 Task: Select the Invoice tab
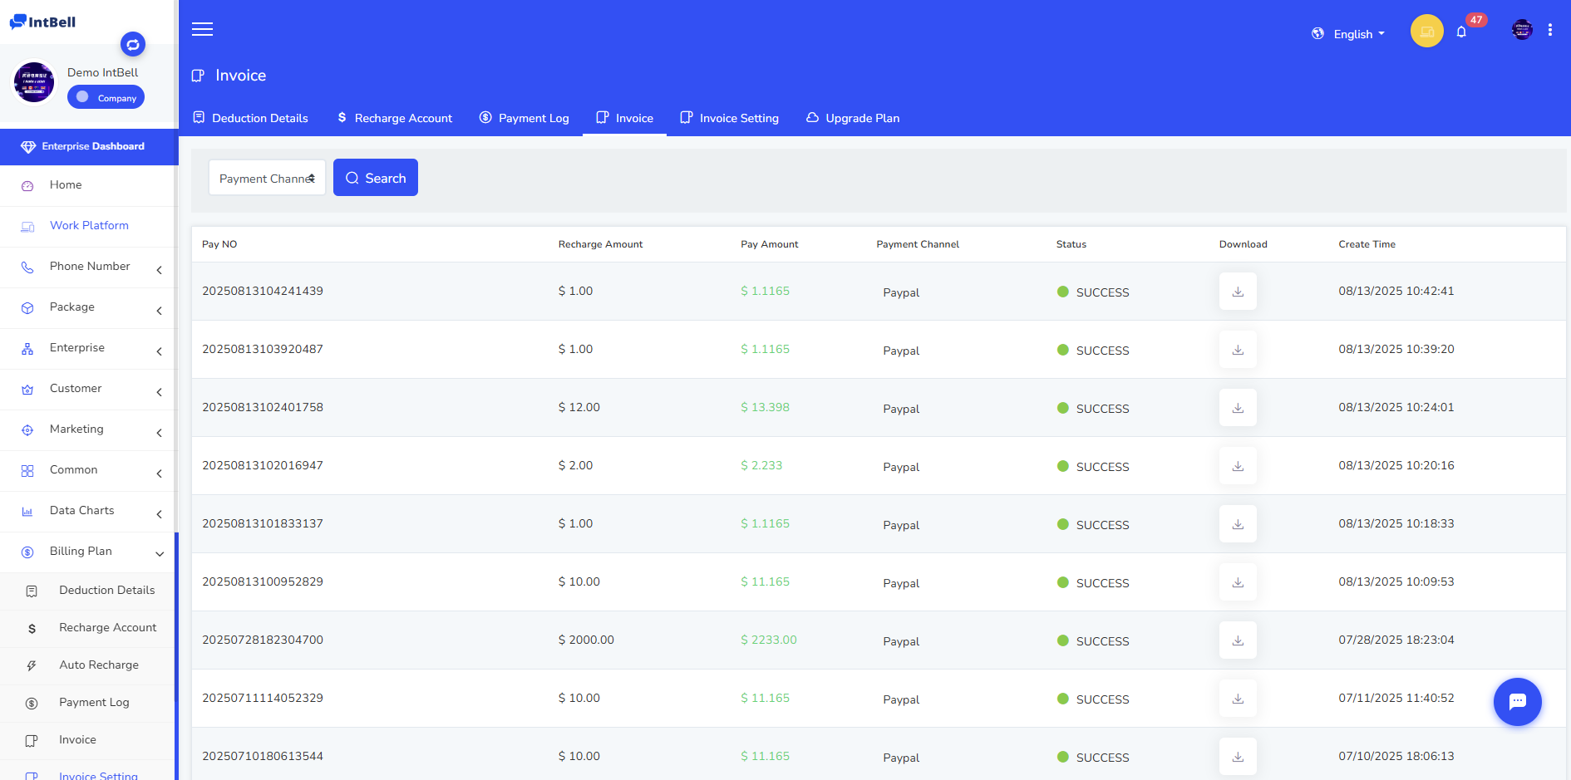coord(624,118)
